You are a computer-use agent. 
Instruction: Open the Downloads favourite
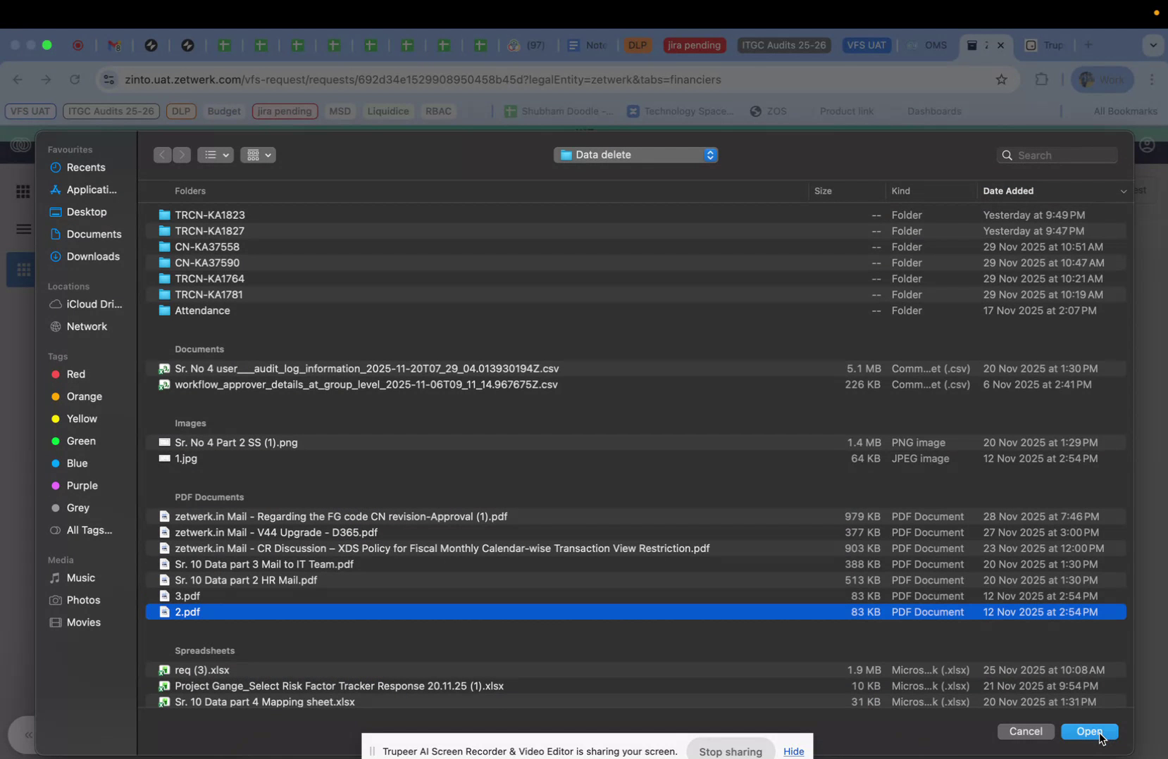coord(93,256)
